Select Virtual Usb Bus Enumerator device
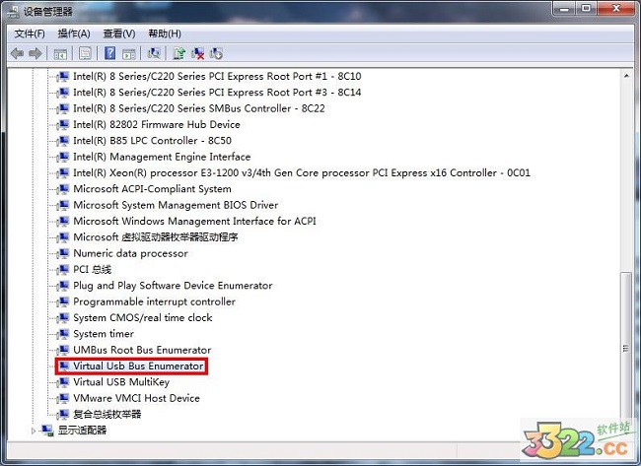Viewport: 641px width, 466px height. 138,366
